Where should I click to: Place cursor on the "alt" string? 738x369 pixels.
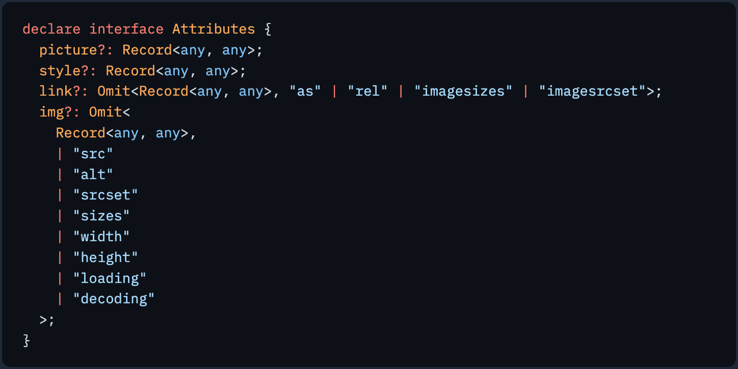click(x=93, y=174)
